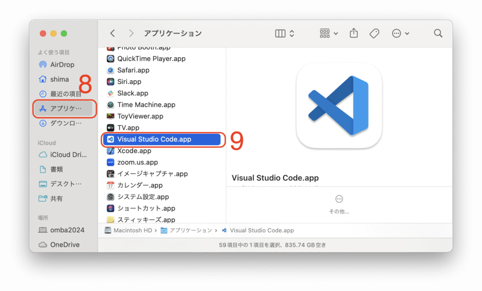Click the システム設定.app file name
This screenshot has height=291, width=482.
point(143,197)
